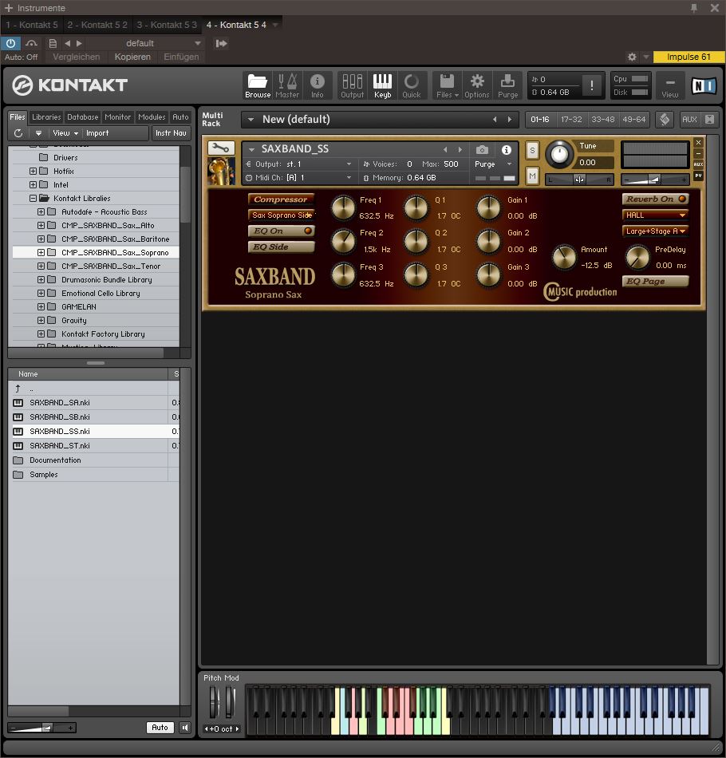Viewport: 726px width, 758px height.
Task: Toggle the Reverb On switch
Action: pos(655,199)
